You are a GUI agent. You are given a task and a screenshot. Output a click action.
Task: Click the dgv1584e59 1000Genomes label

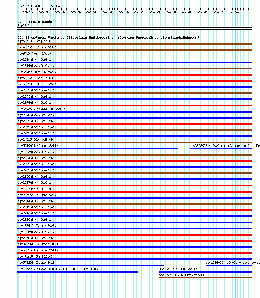(233, 263)
